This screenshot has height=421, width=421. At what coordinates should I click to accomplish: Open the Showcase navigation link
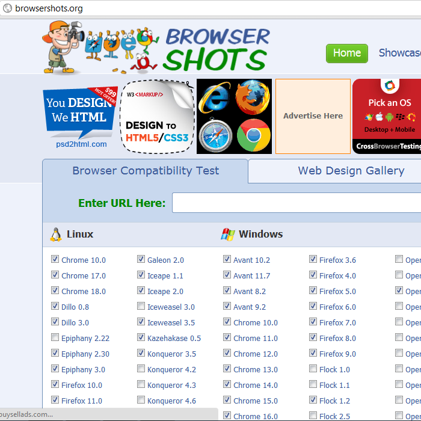point(400,53)
